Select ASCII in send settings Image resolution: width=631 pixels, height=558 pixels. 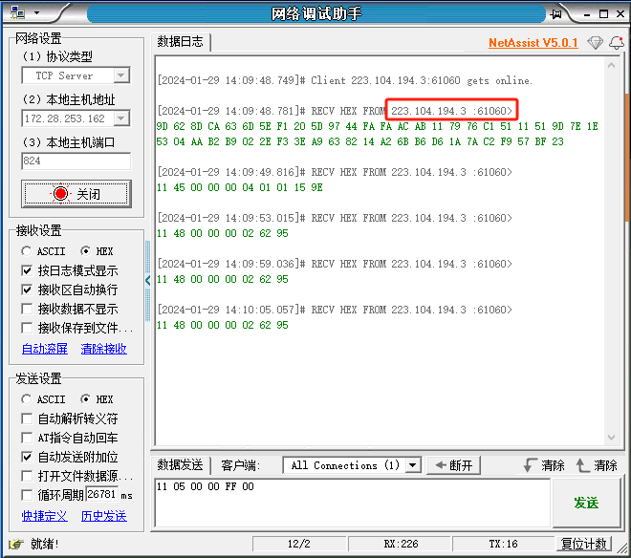[x=43, y=399]
